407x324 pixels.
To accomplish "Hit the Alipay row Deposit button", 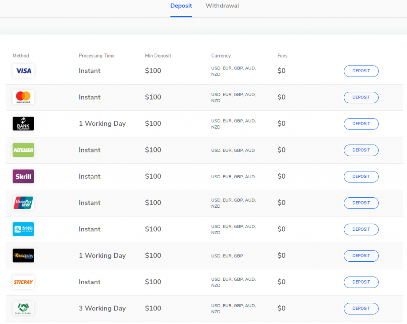I will point(361,229).
